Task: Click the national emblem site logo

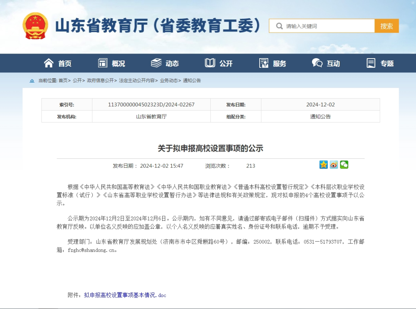Action: 36,25
